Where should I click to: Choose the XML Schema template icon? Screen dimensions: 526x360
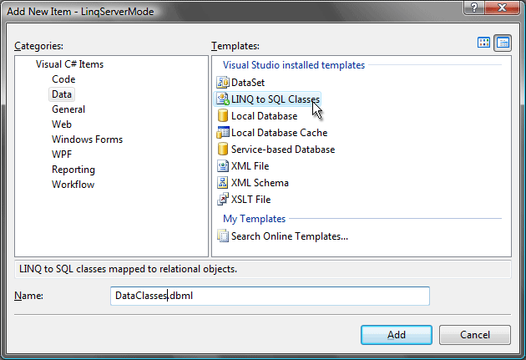coord(223,183)
